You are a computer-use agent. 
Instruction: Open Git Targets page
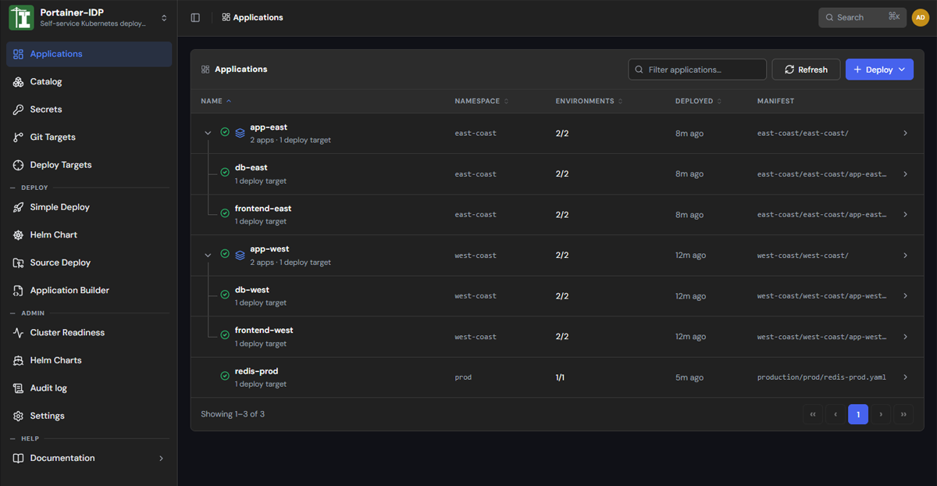click(x=89, y=138)
